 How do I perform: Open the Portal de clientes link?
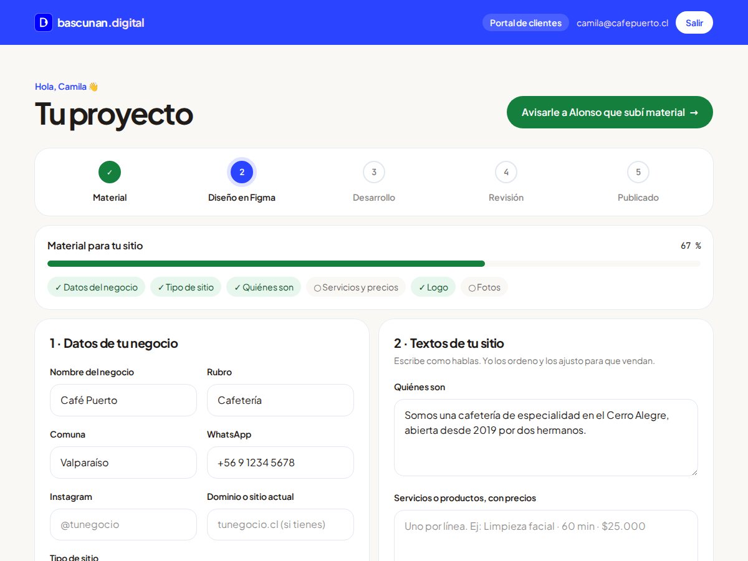point(525,22)
